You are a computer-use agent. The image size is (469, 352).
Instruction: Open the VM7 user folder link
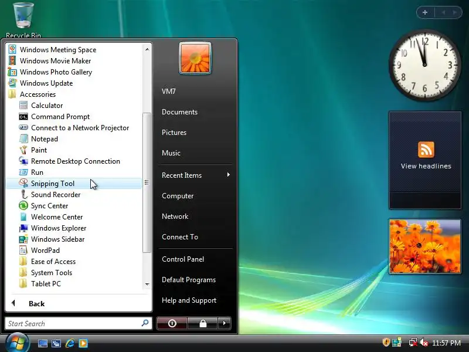coord(168,92)
